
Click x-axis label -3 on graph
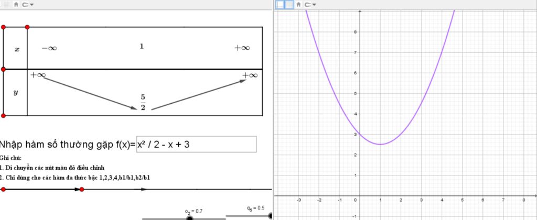tap(298, 200)
